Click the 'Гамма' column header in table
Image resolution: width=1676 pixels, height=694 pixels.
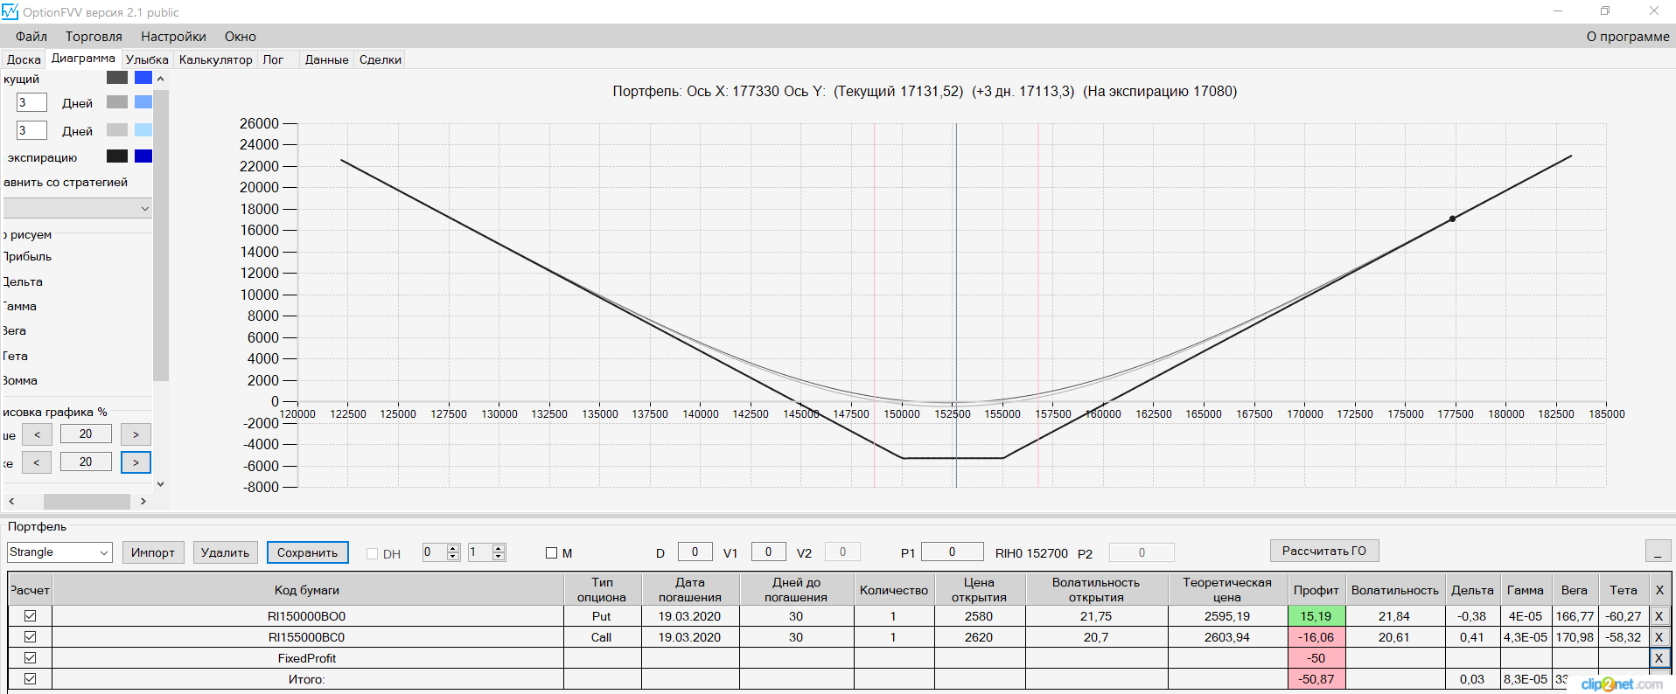click(1526, 590)
